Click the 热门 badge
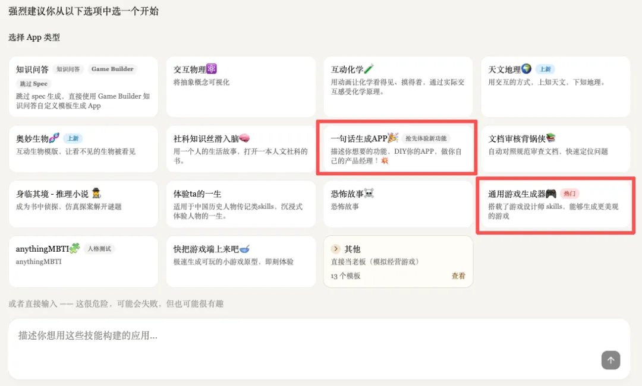 (x=569, y=194)
